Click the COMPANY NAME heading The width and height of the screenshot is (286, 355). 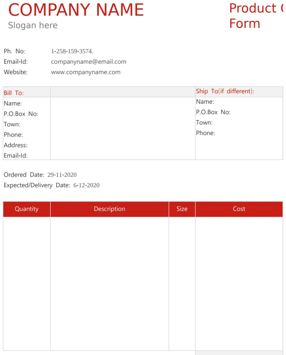pyautogui.click(x=76, y=10)
